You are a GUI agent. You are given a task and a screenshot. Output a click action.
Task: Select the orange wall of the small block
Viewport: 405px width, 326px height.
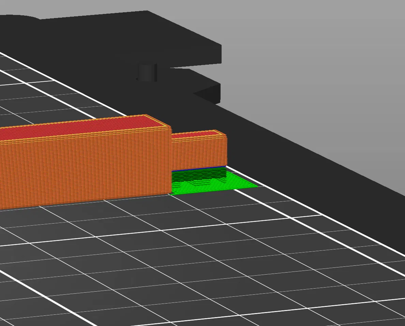(x=199, y=153)
